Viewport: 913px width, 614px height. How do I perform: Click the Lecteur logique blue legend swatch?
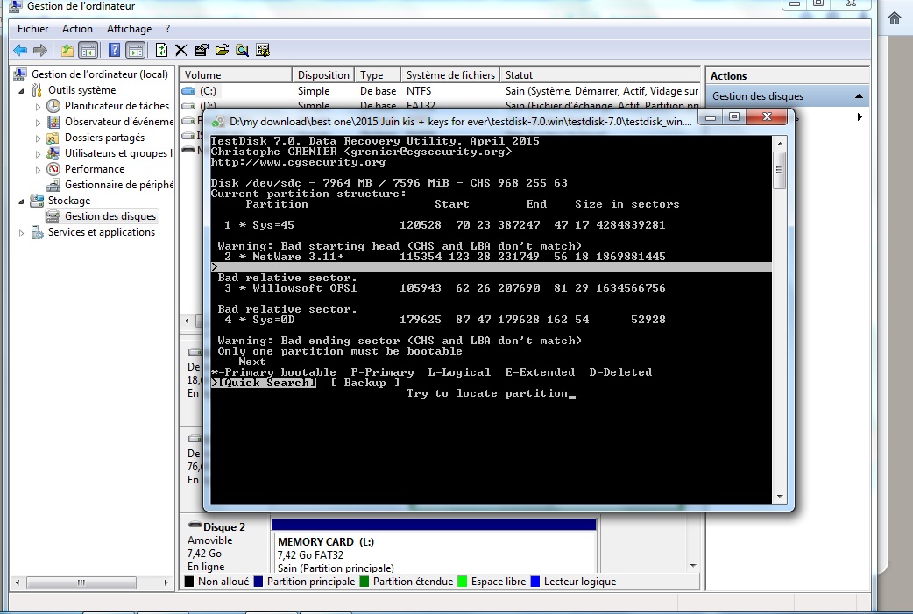point(535,582)
